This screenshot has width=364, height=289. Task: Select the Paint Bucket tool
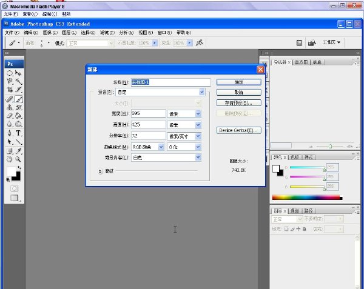(18, 115)
